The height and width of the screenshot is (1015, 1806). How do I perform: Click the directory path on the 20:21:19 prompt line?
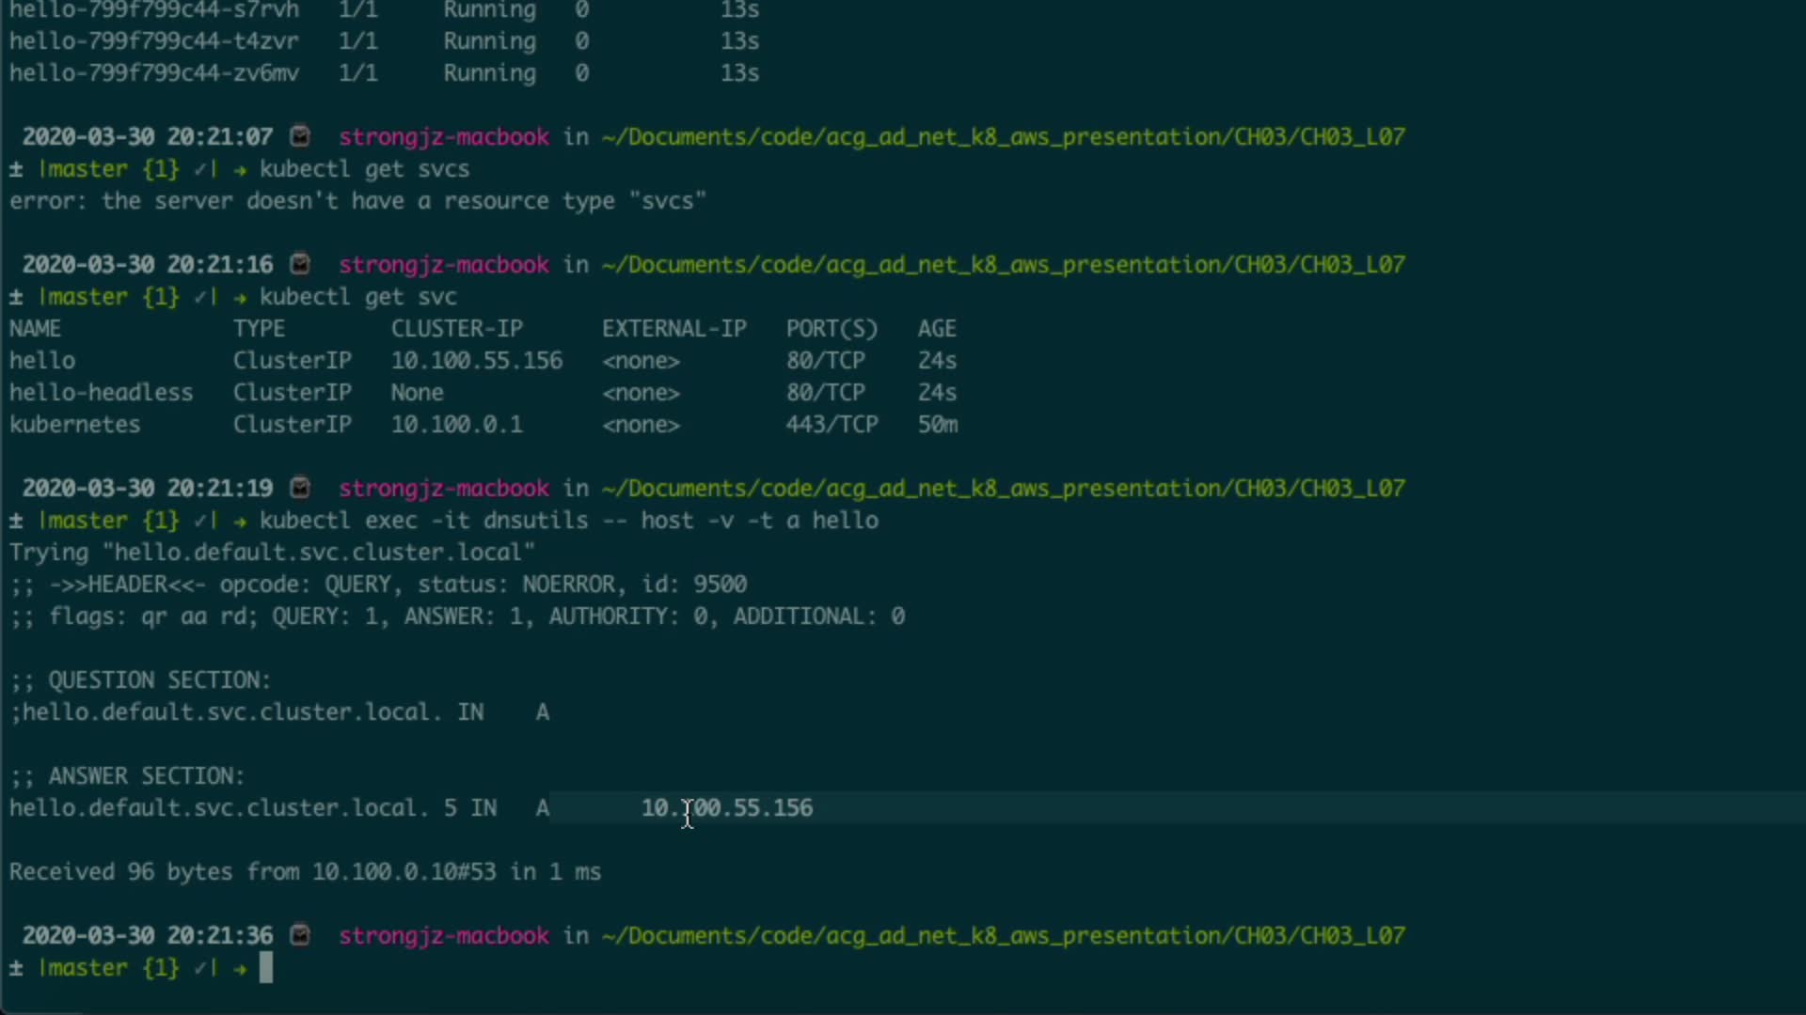coord(1004,489)
